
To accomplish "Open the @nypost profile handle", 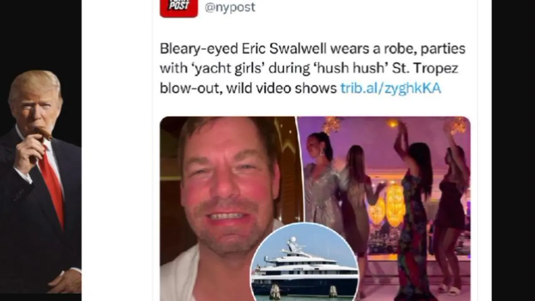I will [x=230, y=7].
